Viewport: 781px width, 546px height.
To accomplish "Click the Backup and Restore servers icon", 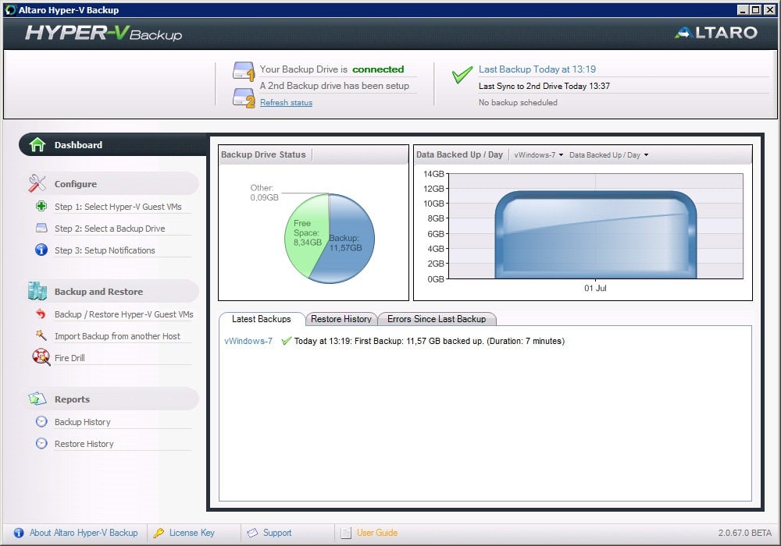I will point(37,292).
